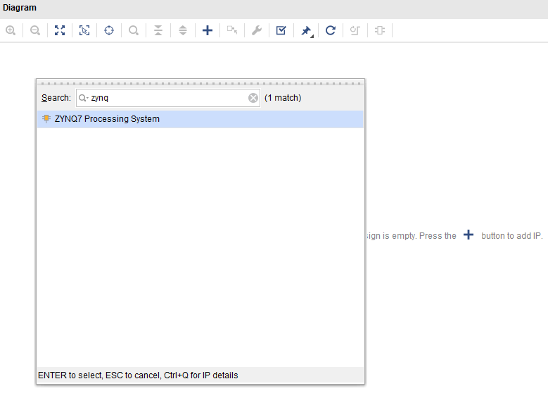548x398 pixels.
Task: Click the Zoom In magnifier icon
Action: click(x=11, y=31)
